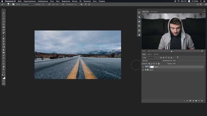Switch to the Каналы tab

click(x=149, y=54)
